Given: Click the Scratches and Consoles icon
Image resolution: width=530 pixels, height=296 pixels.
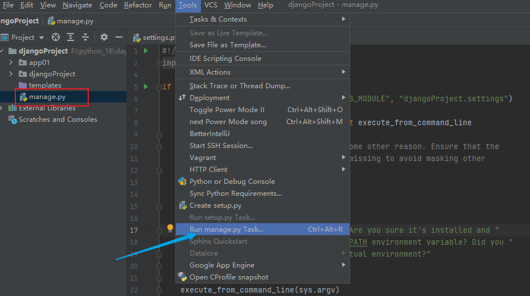Looking at the screenshot, I should 13,120.
